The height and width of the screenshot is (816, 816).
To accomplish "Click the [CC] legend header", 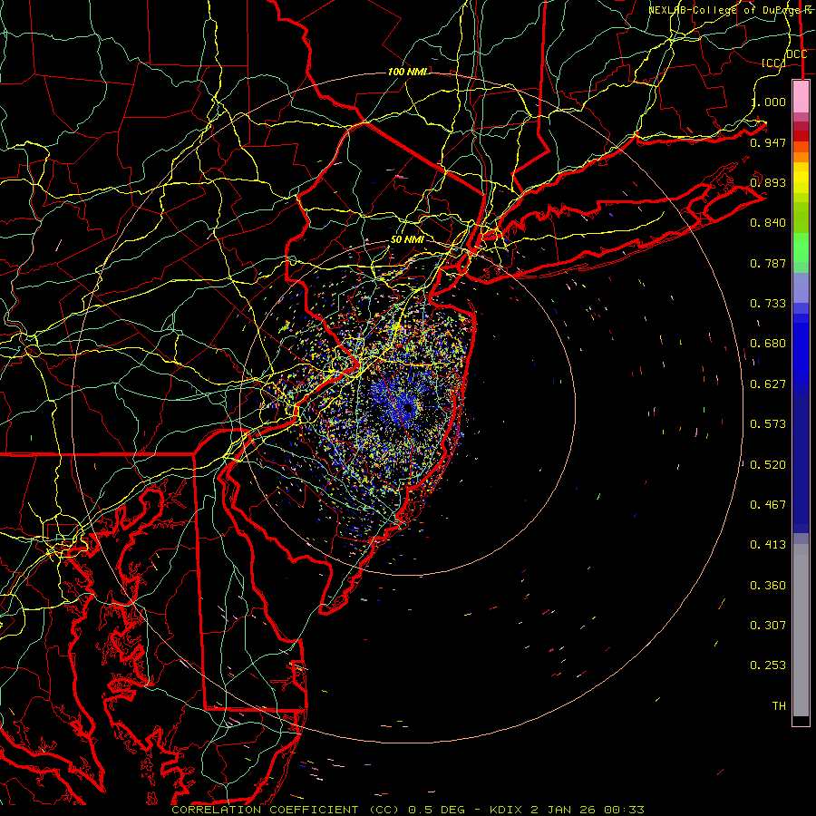I will (x=773, y=63).
